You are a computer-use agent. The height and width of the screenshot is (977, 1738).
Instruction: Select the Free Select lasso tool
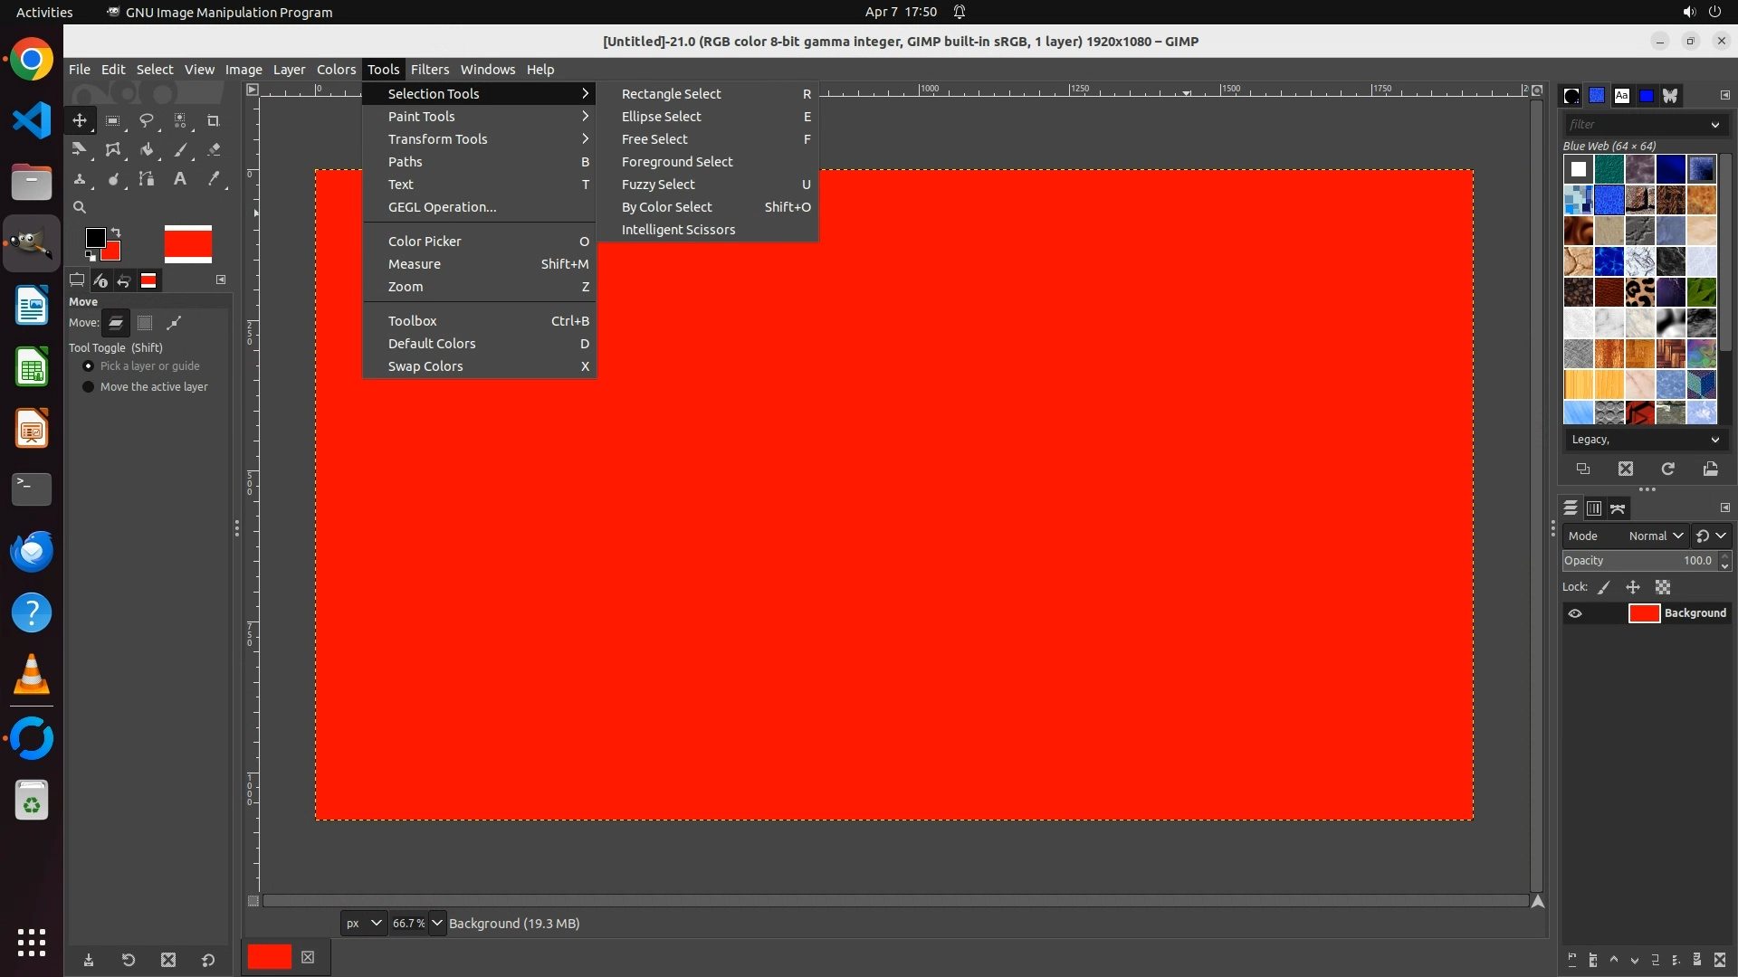(x=147, y=120)
